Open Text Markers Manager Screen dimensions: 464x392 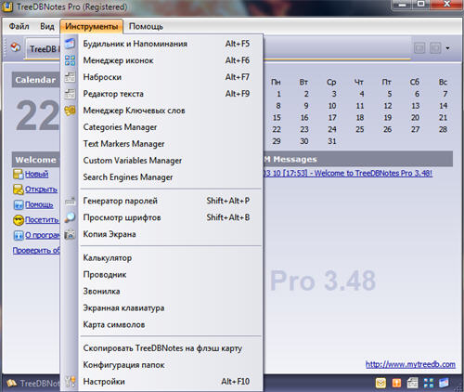click(170, 144)
